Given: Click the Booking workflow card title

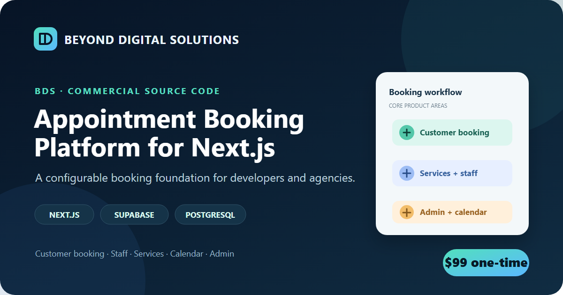Looking at the screenshot, I should click(x=426, y=92).
